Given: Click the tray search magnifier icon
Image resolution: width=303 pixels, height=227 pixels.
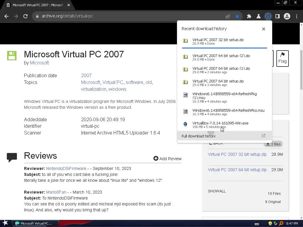Looking at the screenshot, I should [x=281, y=223].
